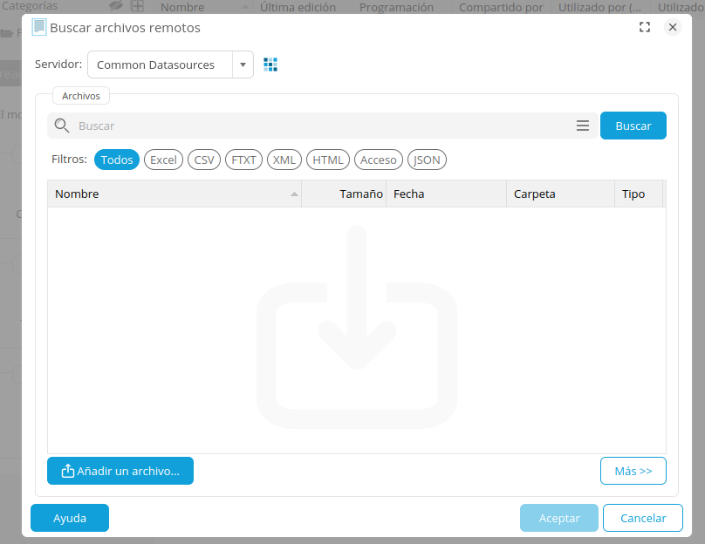Image resolution: width=705 pixels, height=544 pixels.
Task: Maximize the dialog with the fullscreen icon
Action: [645, 27]
